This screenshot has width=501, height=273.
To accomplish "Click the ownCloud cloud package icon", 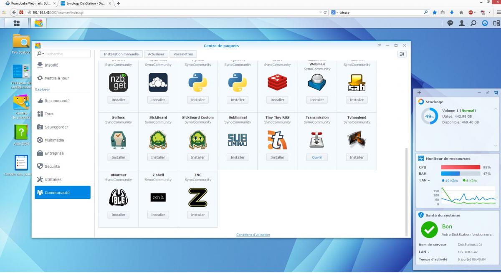I will coord(158,82).
